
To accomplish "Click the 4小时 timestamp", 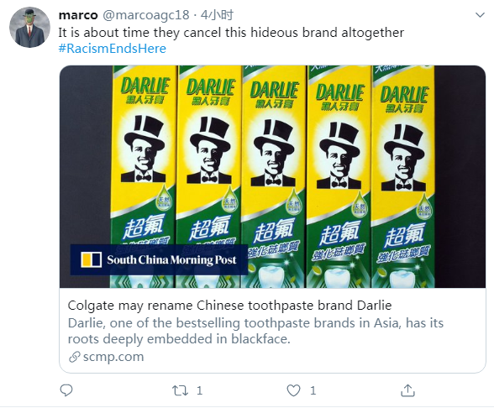I will pyautogui.click(x=217, y=15).
